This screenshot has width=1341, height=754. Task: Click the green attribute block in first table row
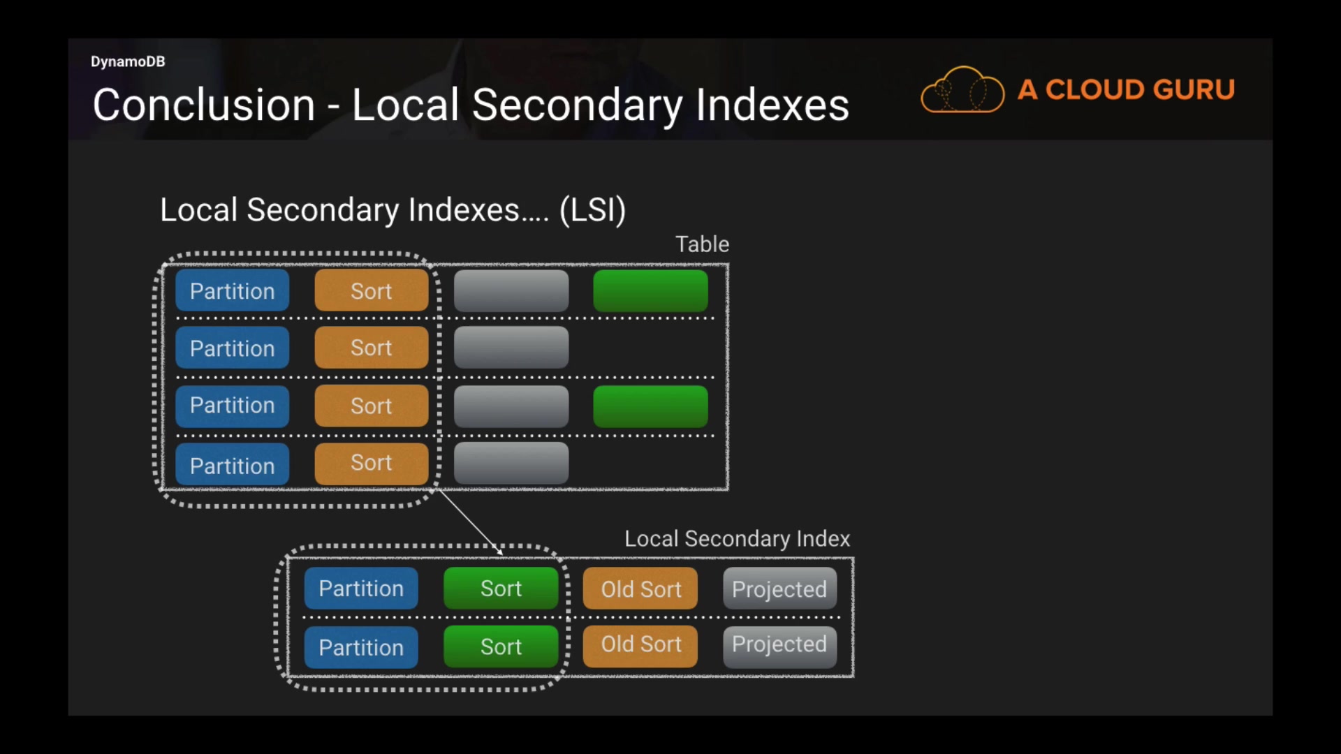tap(650, 291)
